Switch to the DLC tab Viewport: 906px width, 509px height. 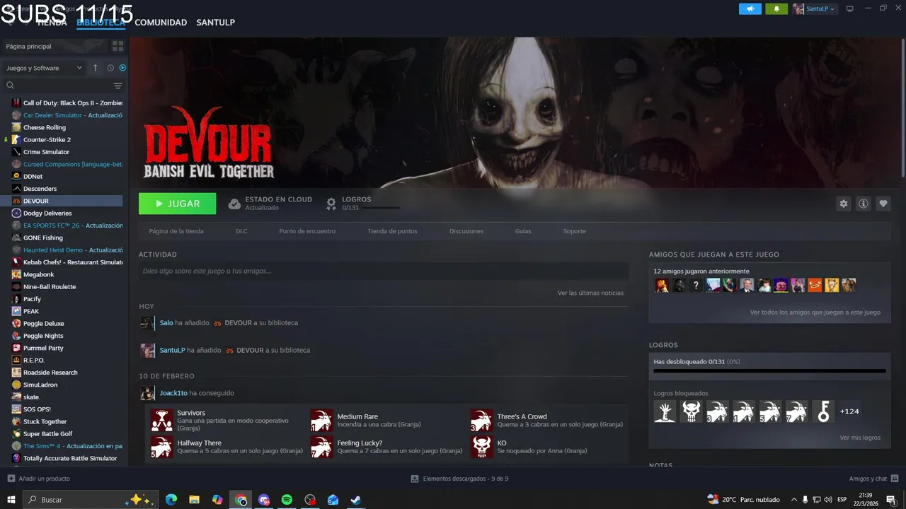pos(241,231)
